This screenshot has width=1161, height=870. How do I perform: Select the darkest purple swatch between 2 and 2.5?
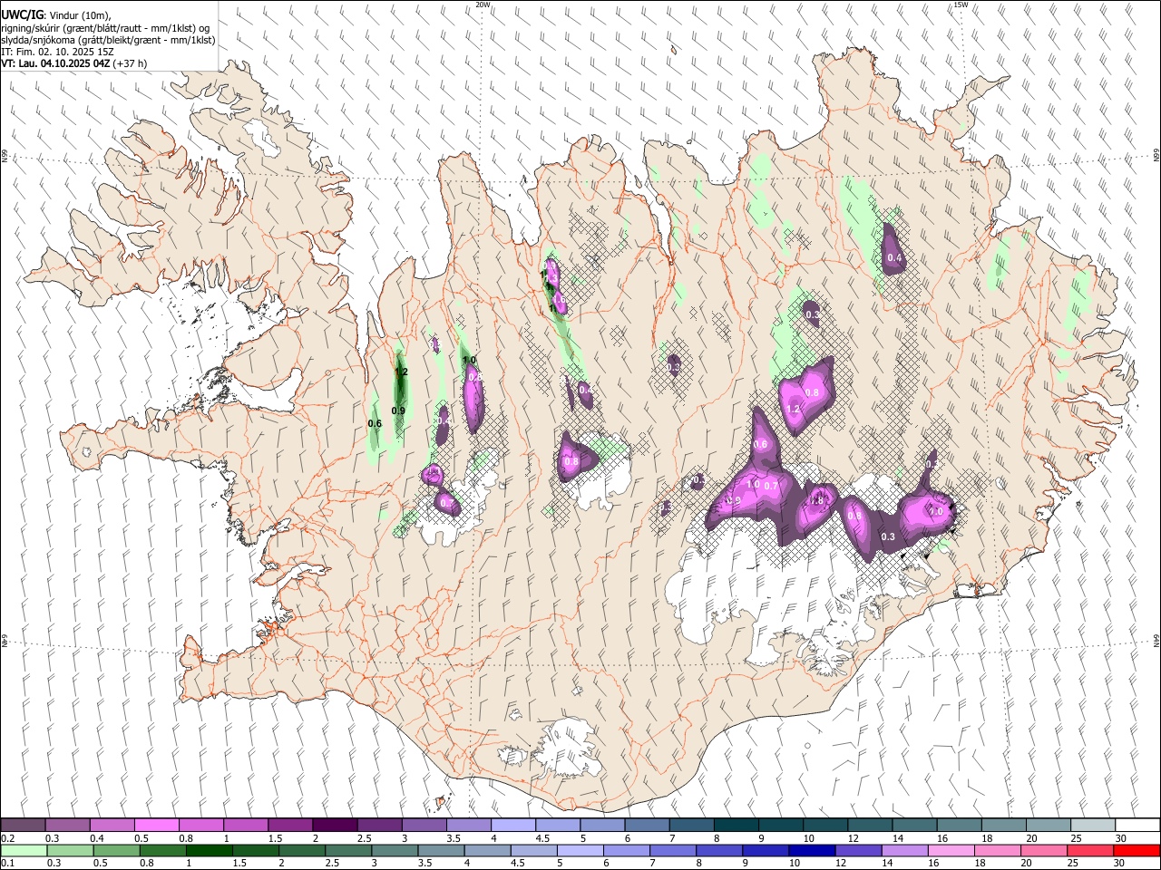click(335, 826)
